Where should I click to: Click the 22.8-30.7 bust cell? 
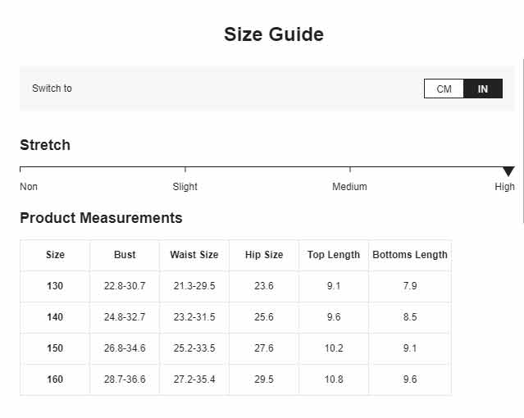pos(125,286)
